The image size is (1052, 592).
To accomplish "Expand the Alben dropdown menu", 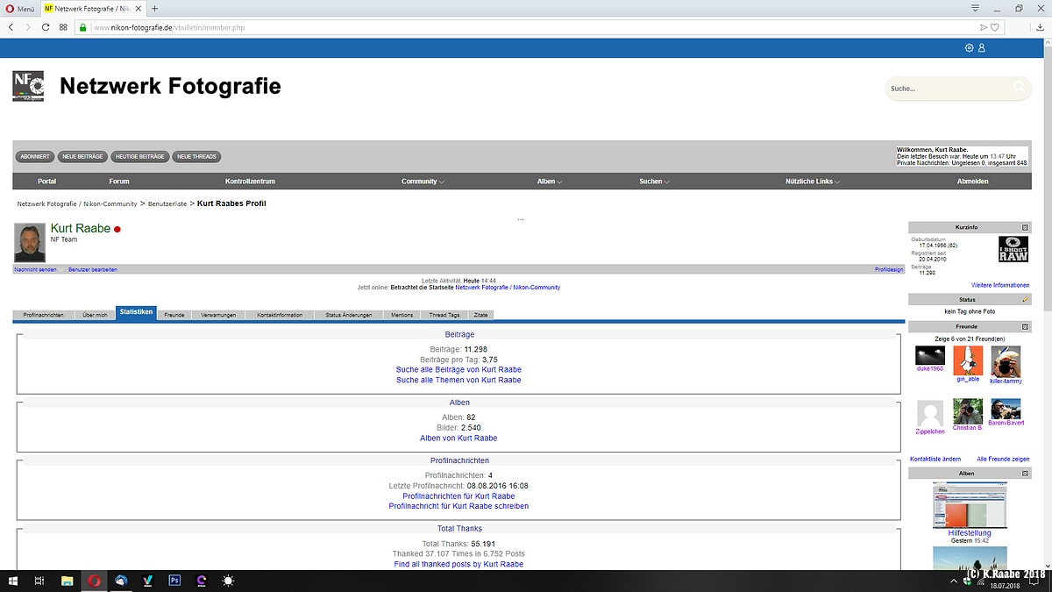I will 550,182.
